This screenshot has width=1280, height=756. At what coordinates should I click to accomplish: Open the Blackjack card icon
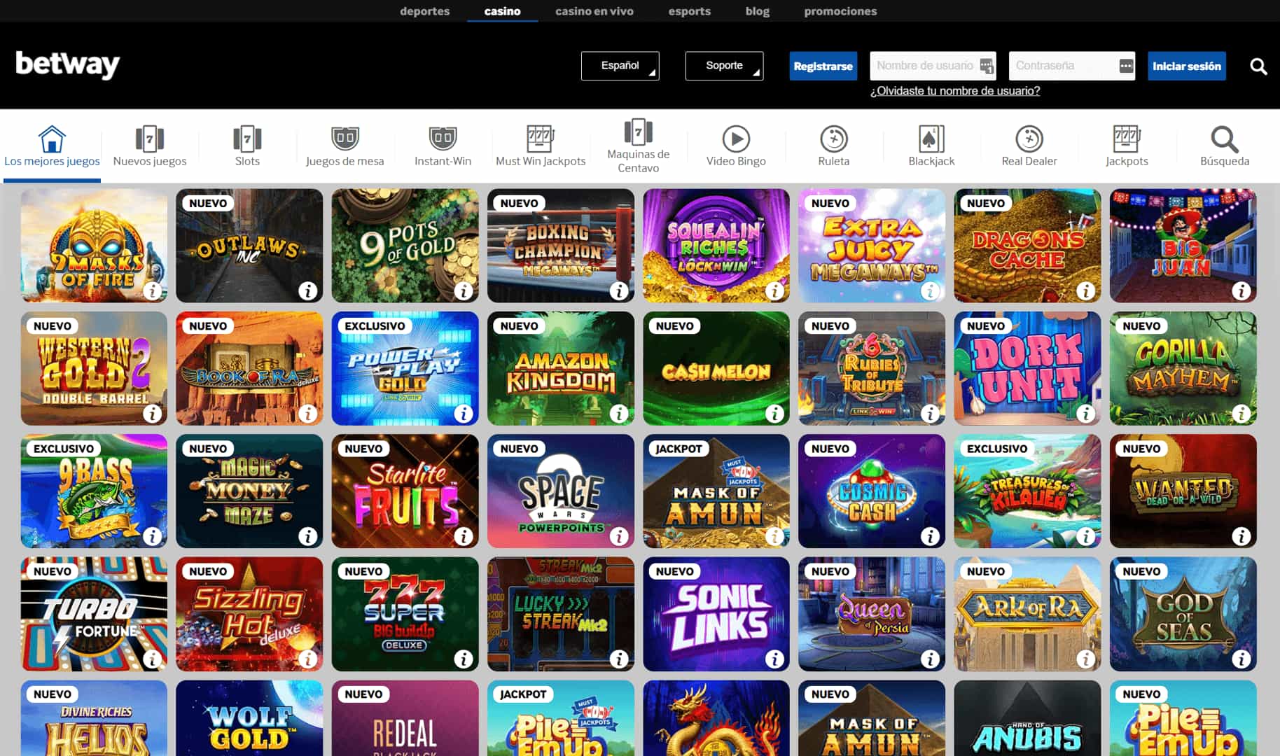click(931, 139)
